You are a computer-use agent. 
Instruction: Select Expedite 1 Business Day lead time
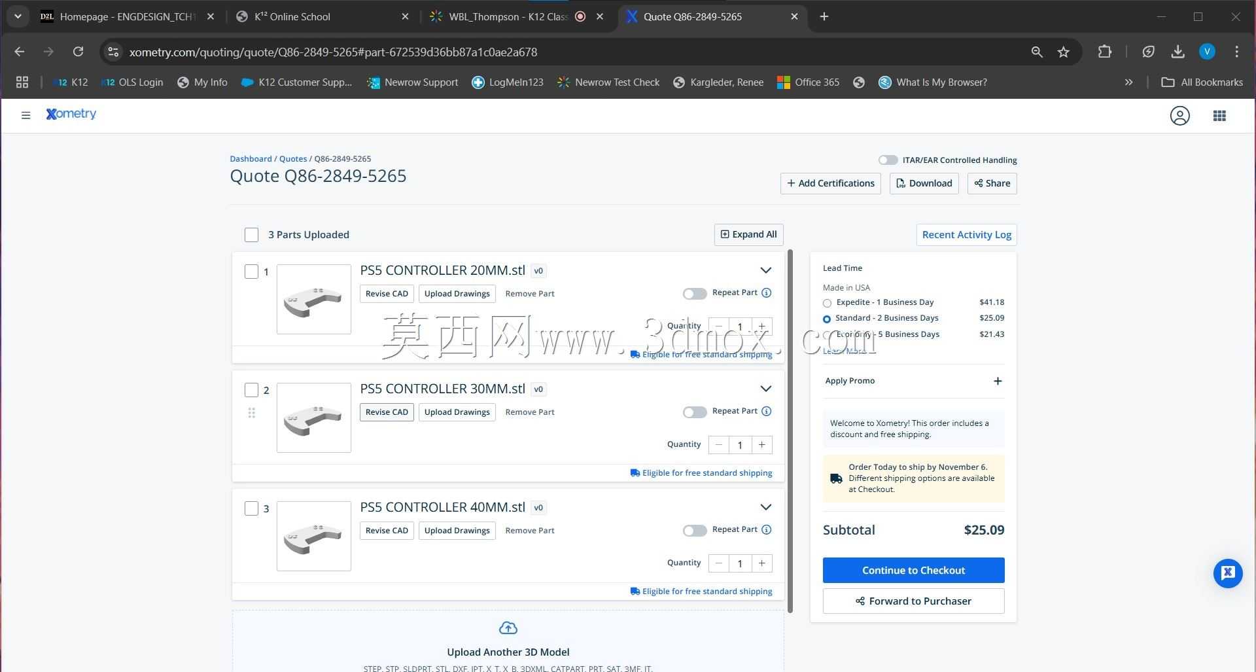827,303
